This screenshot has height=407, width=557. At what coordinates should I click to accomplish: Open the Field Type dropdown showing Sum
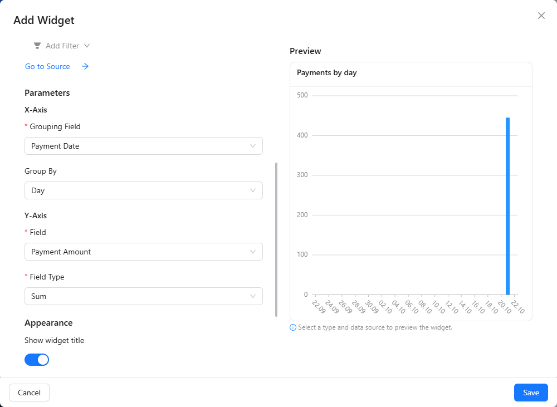coord(144,296)
